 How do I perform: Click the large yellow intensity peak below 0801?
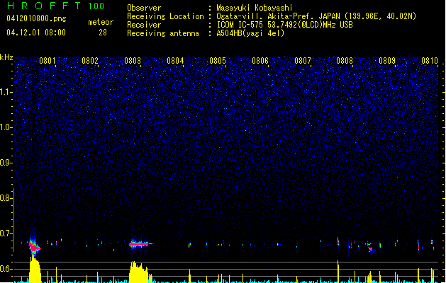[35, 269]
